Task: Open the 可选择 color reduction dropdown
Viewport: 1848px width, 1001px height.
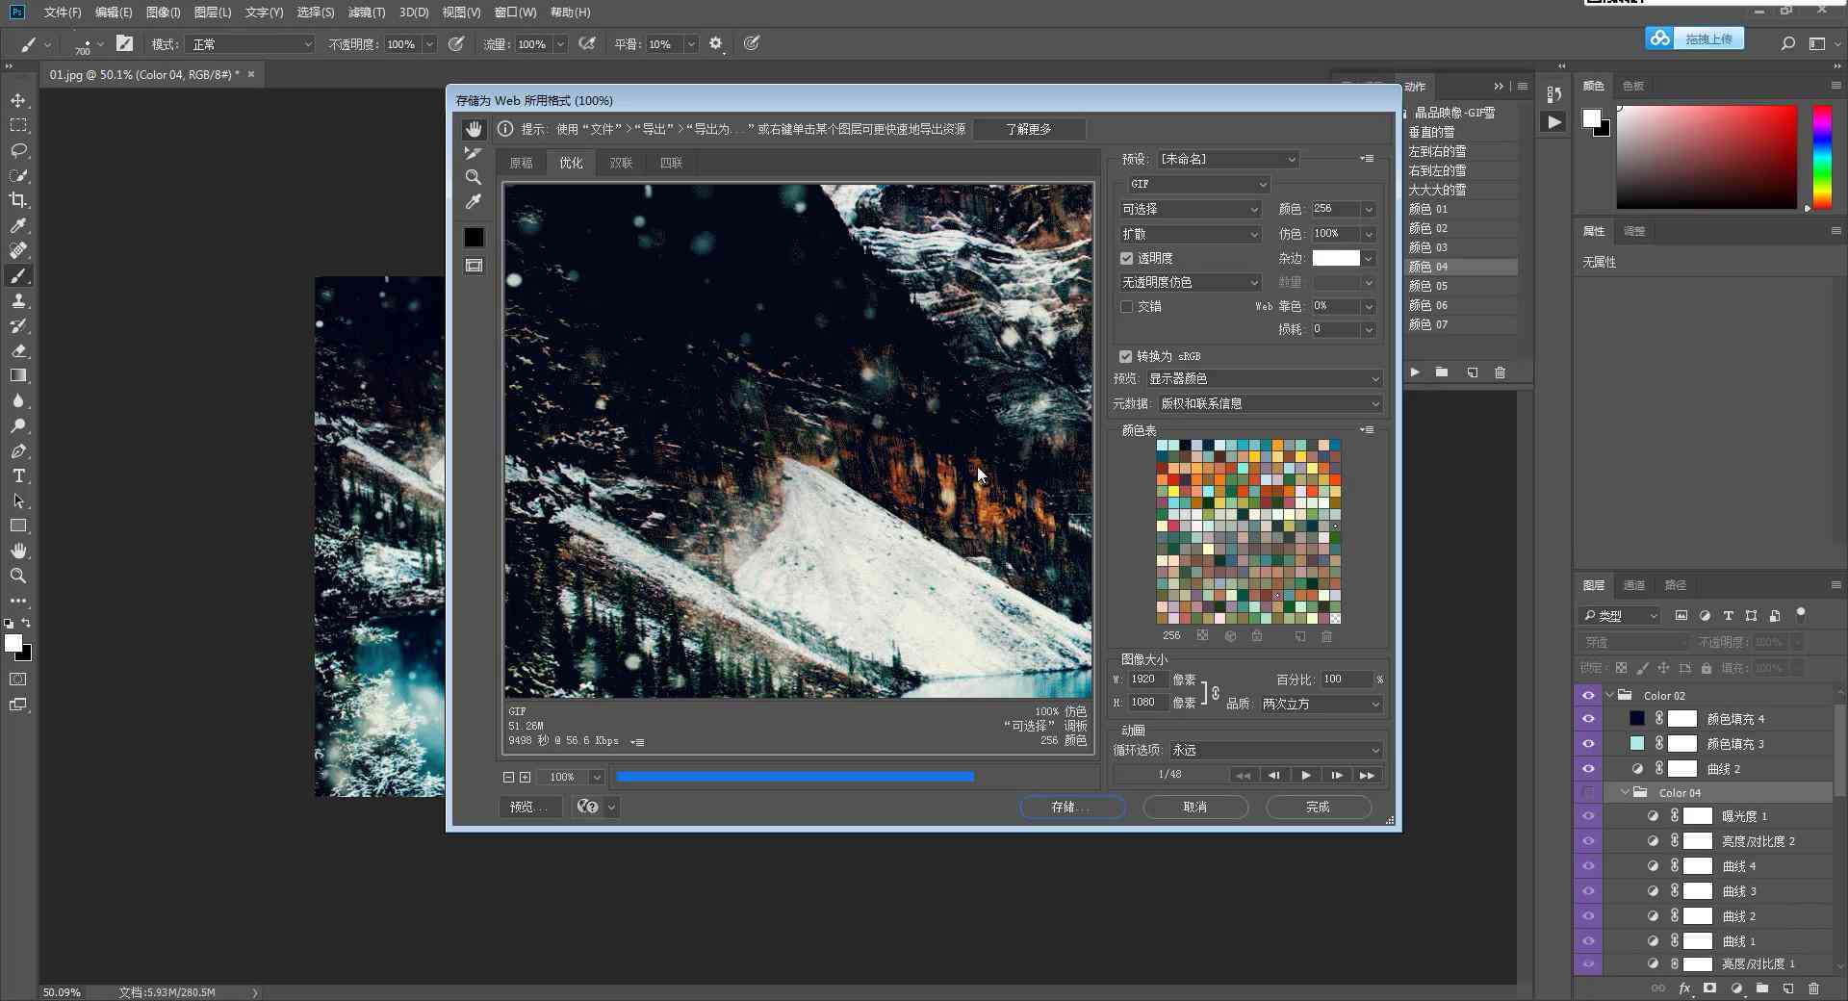Action: pos(1190,209)
